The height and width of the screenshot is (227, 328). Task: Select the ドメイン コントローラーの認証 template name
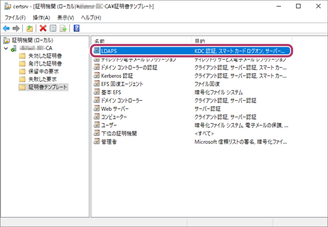click(129, 67)
